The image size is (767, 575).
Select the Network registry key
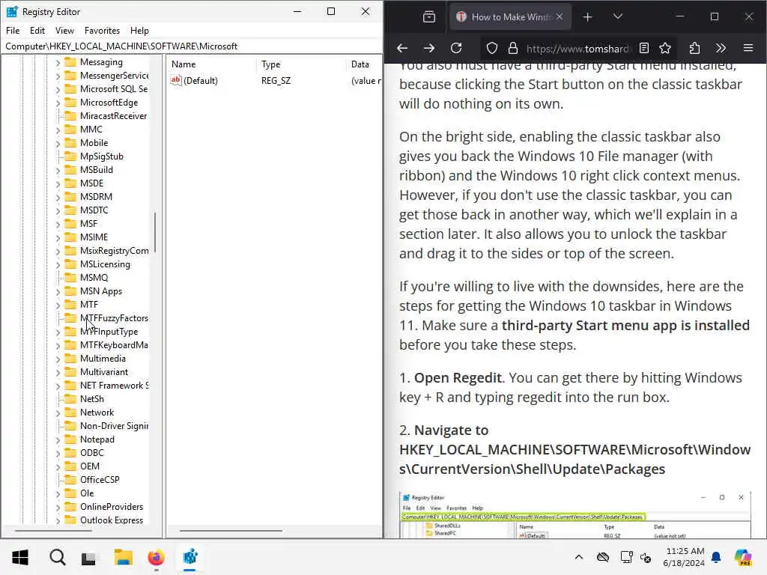(x=97, y=413)
